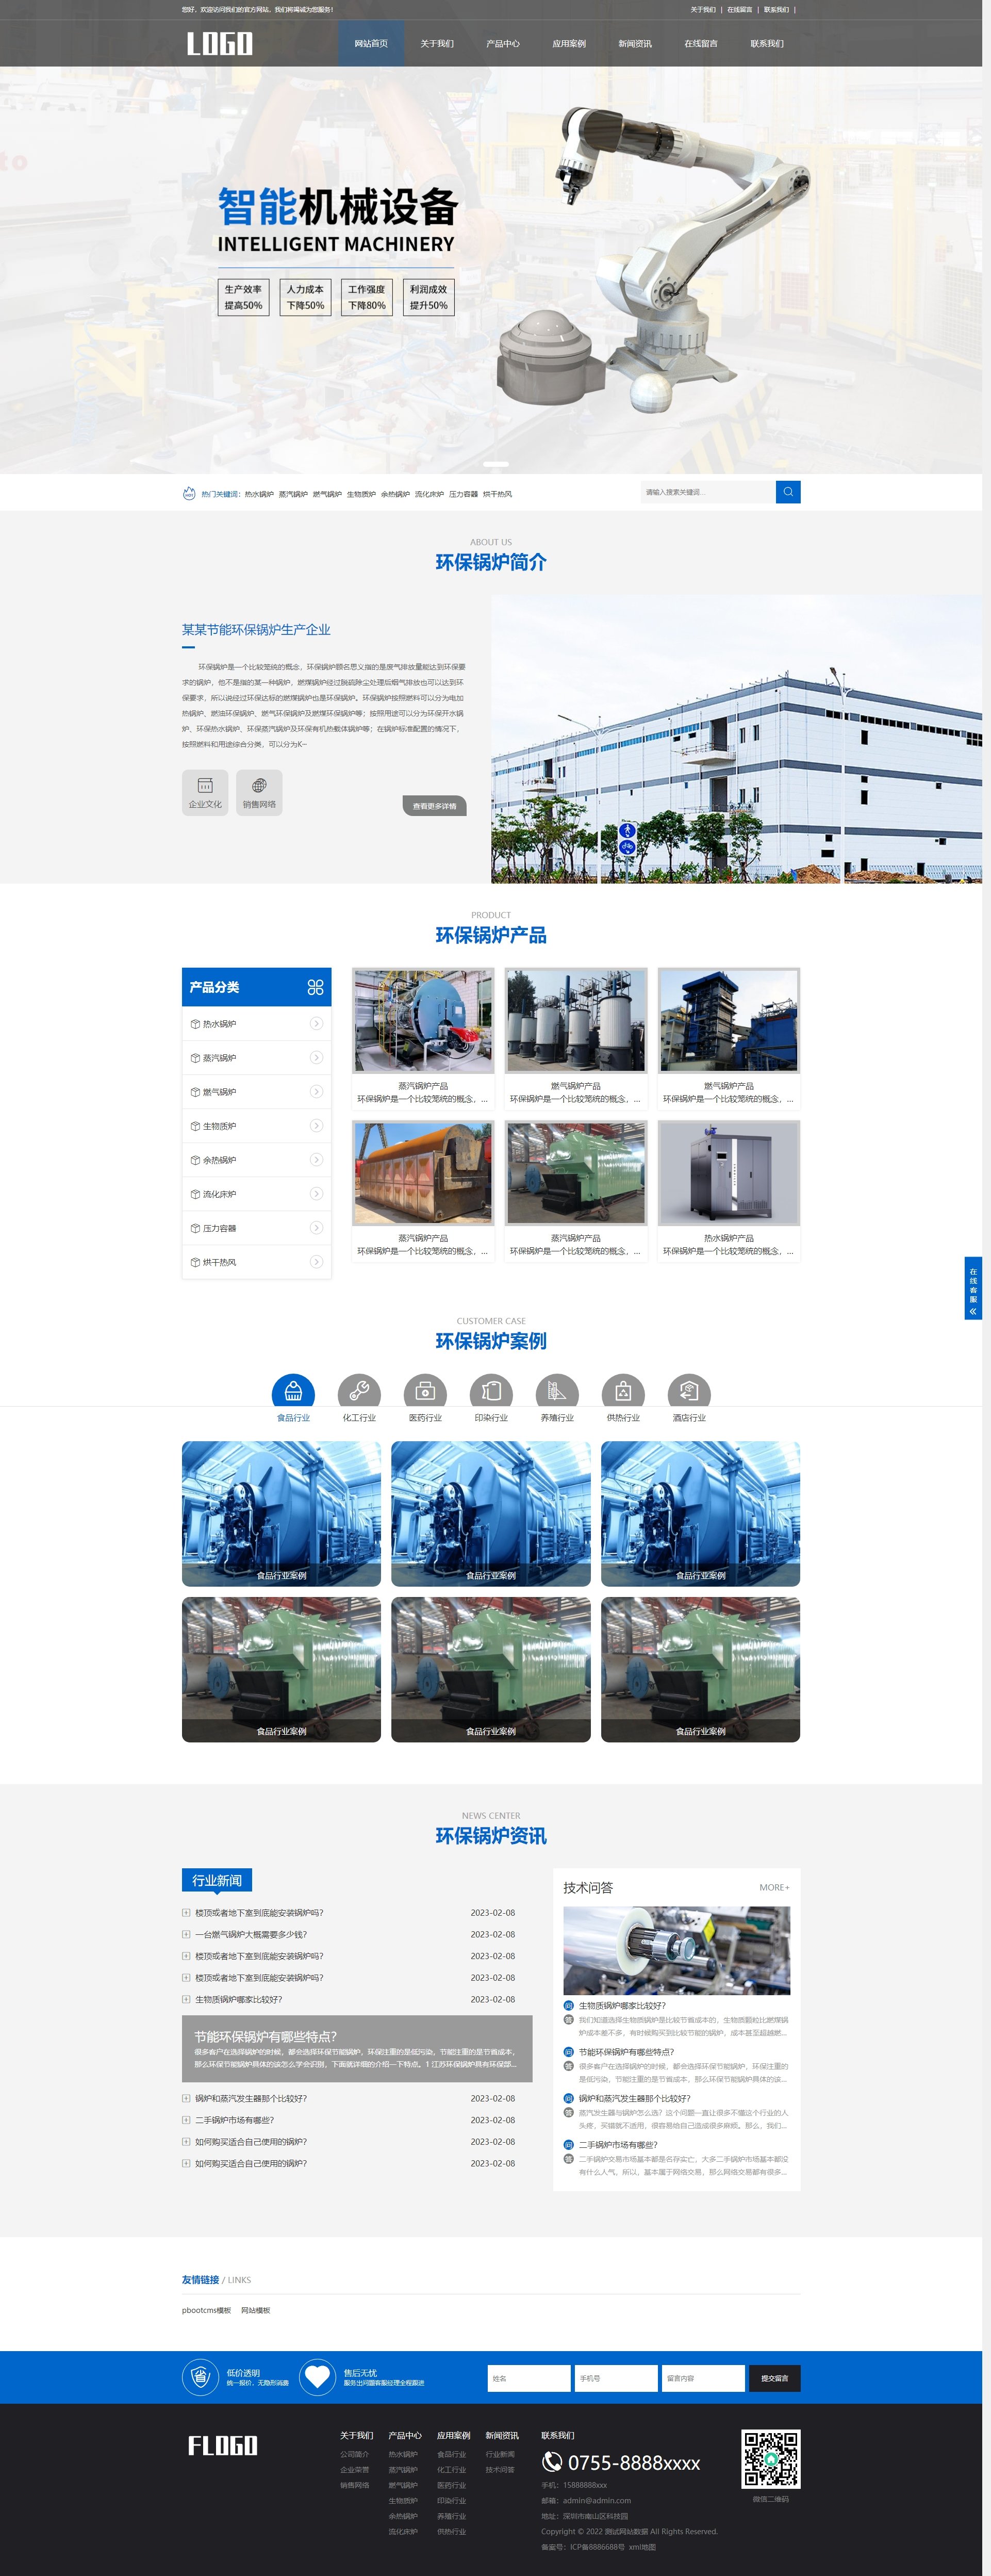Click the 查看更多详情 button
Screen dimensions: 991x2576
(x=434, y=806)
